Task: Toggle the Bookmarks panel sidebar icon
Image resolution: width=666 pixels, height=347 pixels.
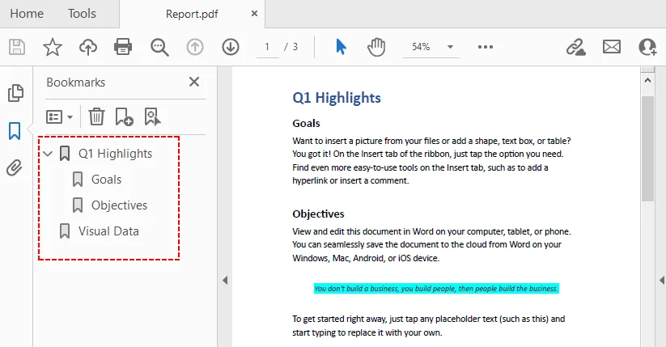Action: pos(15,131)
